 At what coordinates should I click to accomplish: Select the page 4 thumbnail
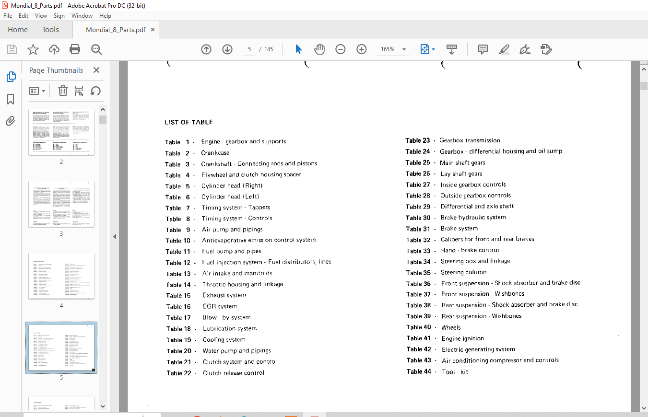coord(61,276)
